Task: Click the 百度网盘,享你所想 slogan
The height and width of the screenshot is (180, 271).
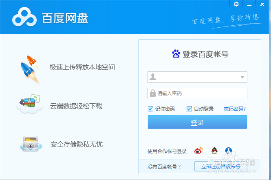Action: (x=225, y=19)
